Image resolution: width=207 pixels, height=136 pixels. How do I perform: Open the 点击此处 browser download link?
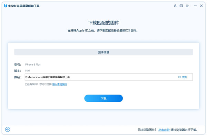tap(164, 130)
